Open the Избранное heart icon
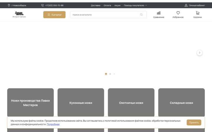The height and width of the screenshot is (132, 212). coord(178,13)
